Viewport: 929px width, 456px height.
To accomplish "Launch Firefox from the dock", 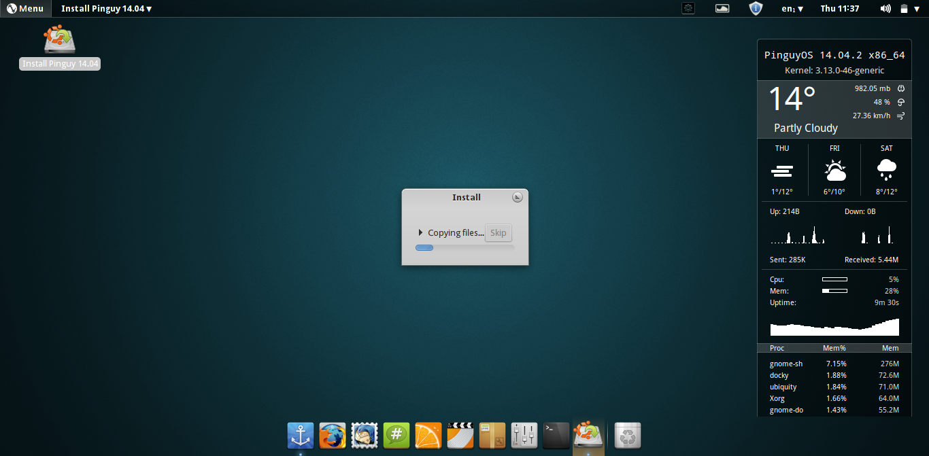I will pos(333,435).
